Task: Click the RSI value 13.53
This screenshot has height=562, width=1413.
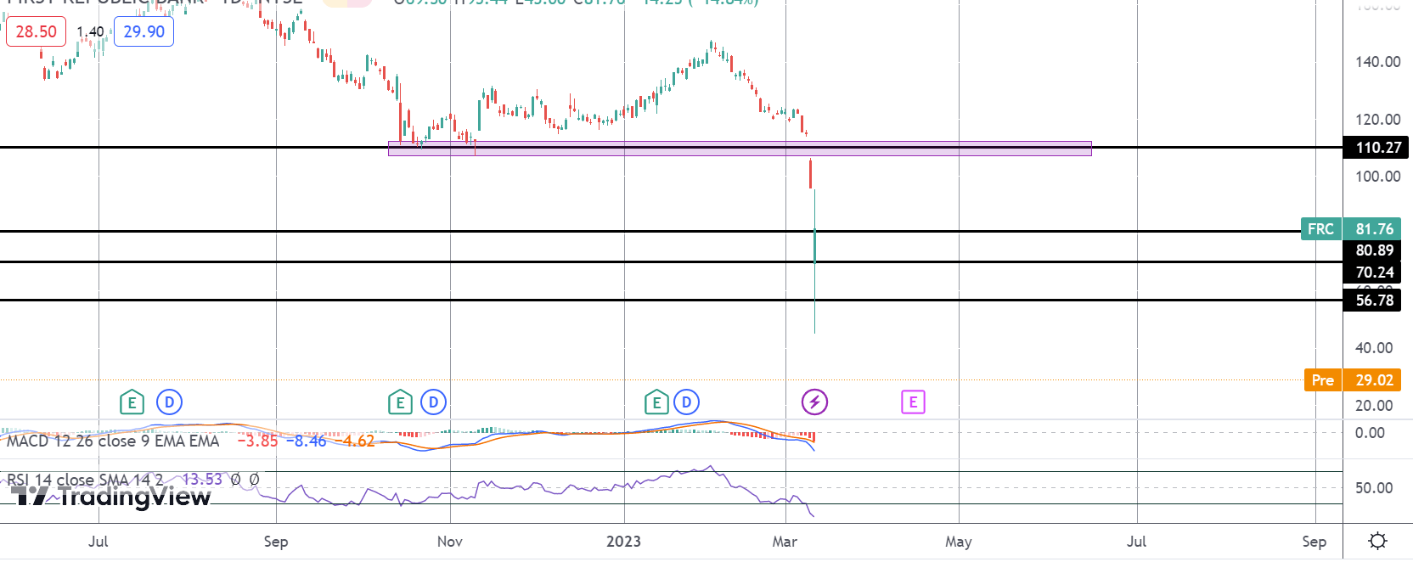Action: point(202,480)
